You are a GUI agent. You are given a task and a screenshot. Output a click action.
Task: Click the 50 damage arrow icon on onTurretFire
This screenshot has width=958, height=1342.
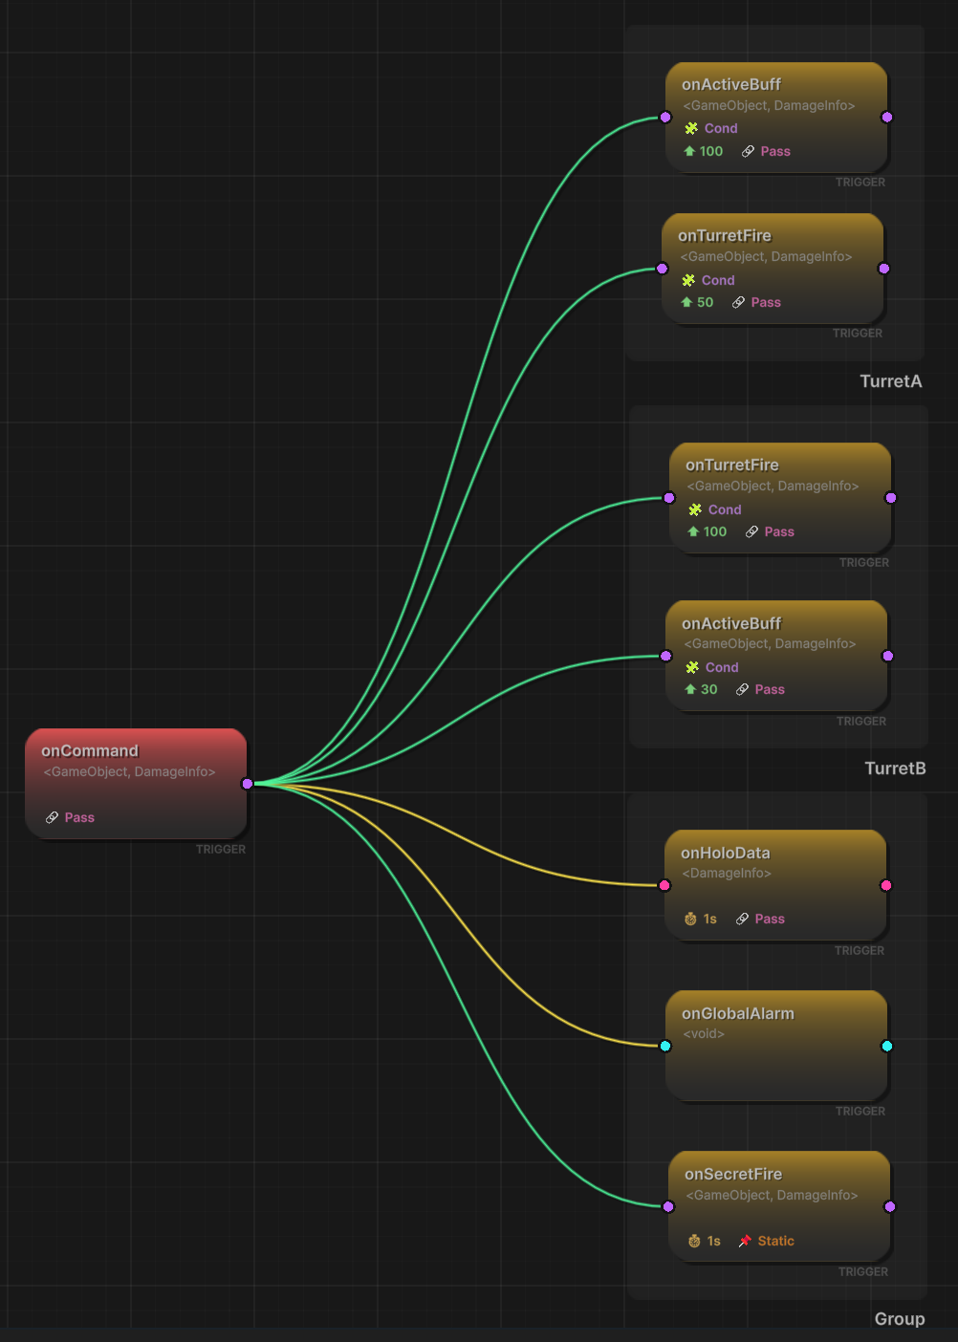coord(688,302)
